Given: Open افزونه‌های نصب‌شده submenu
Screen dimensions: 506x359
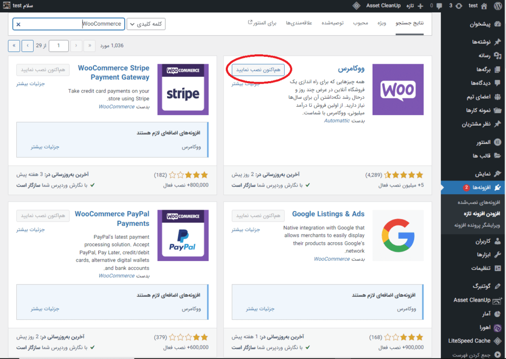Looking at the screenshot, I should tap(478, 202).
